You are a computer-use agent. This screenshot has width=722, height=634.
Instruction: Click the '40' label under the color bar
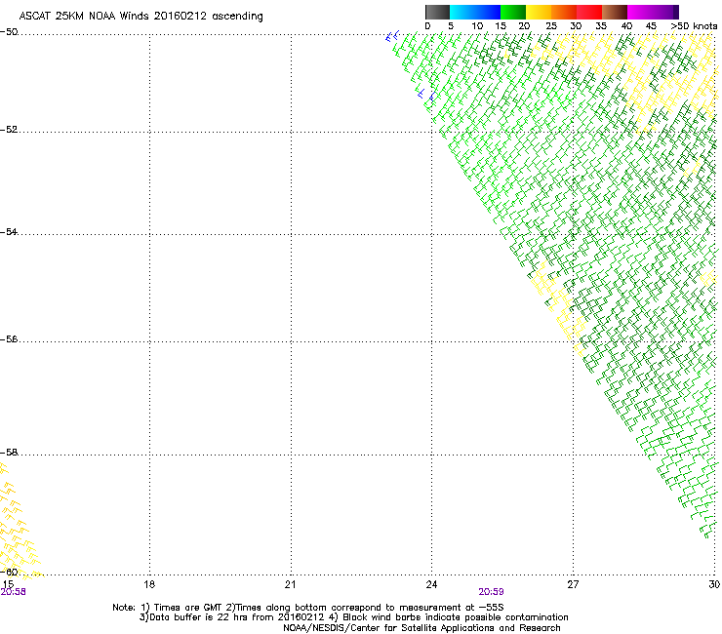[x=626, y=26]
